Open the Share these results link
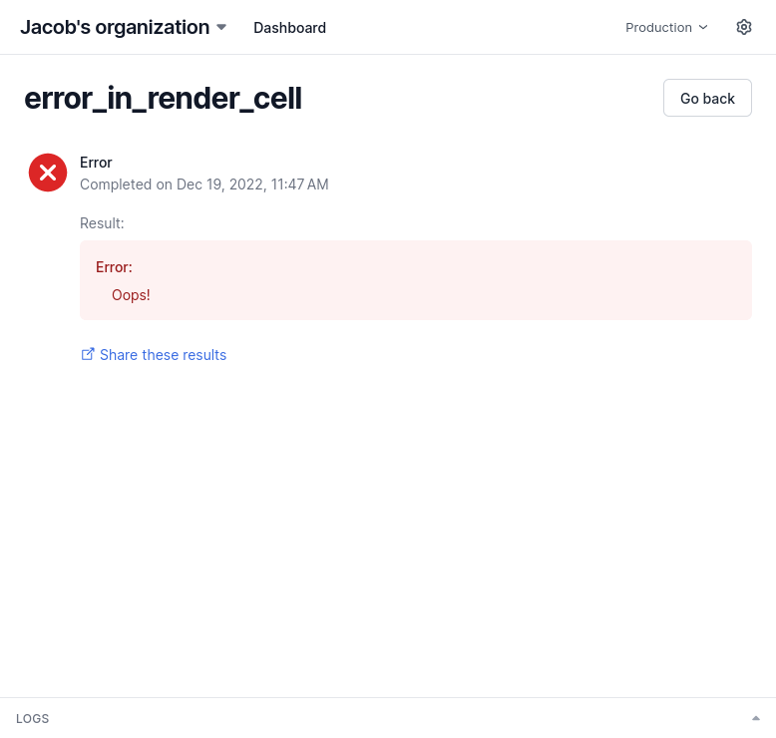The height and width of the screenshot is (738, 776). pyautogui.click(x=163, y=355)
